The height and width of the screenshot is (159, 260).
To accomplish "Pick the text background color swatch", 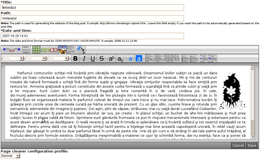I will 139,59.
